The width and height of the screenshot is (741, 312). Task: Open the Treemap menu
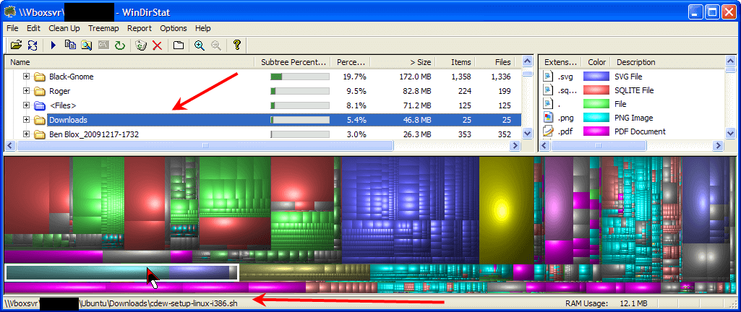(103, 28)
